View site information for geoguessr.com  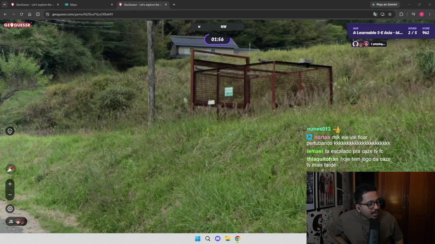point(48,14)
